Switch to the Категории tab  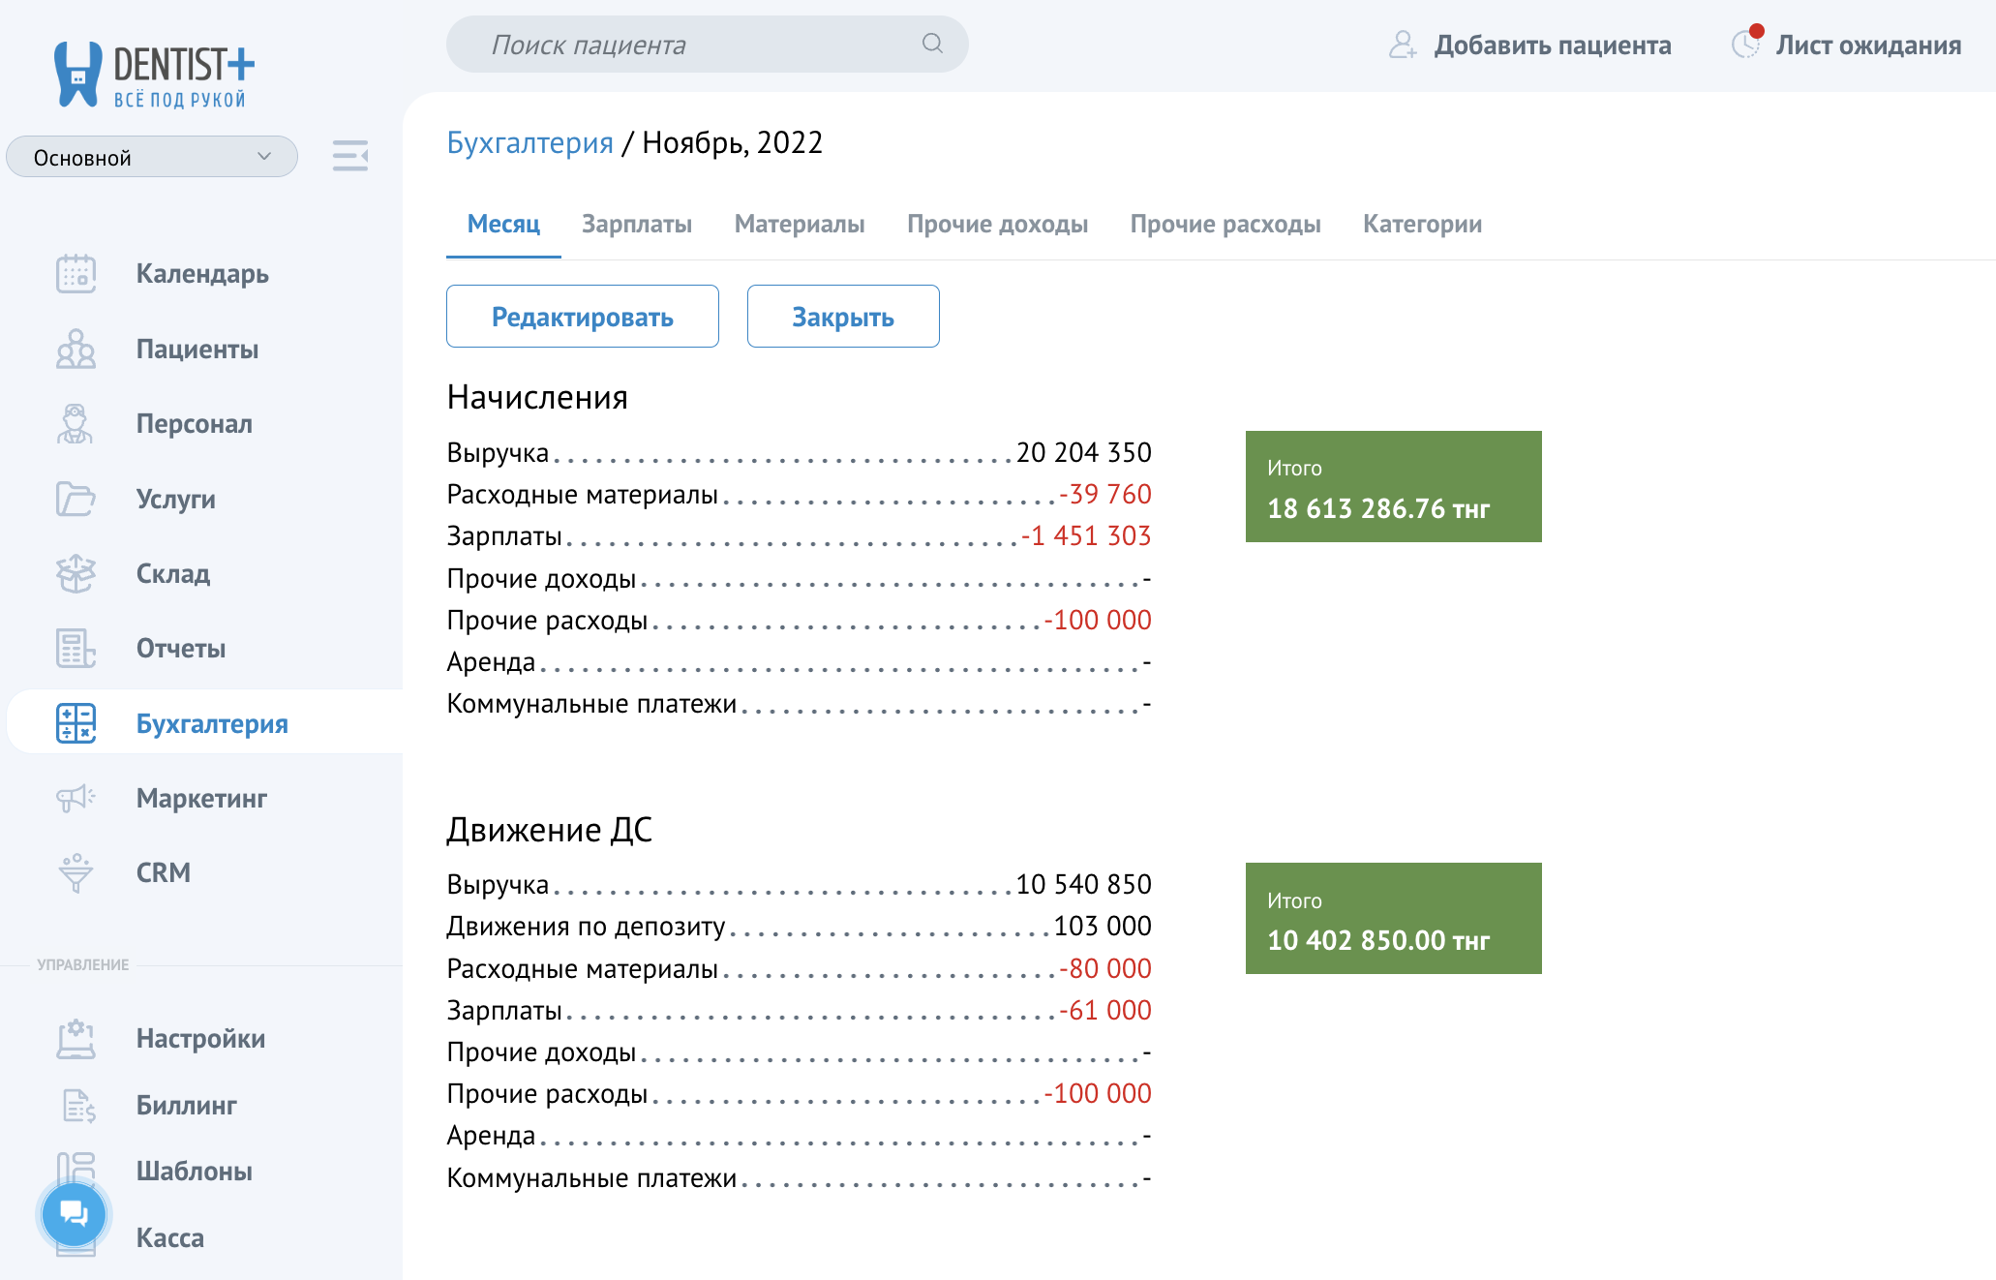click(1422, 224)
